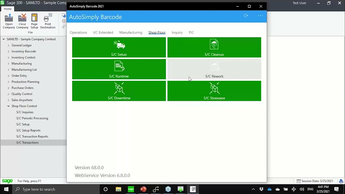
Task: Expand the Manufacturing Lot node
Action: click(x=8, y=70)
